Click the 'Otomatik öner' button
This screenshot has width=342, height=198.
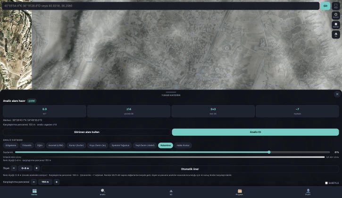(190, 169)
